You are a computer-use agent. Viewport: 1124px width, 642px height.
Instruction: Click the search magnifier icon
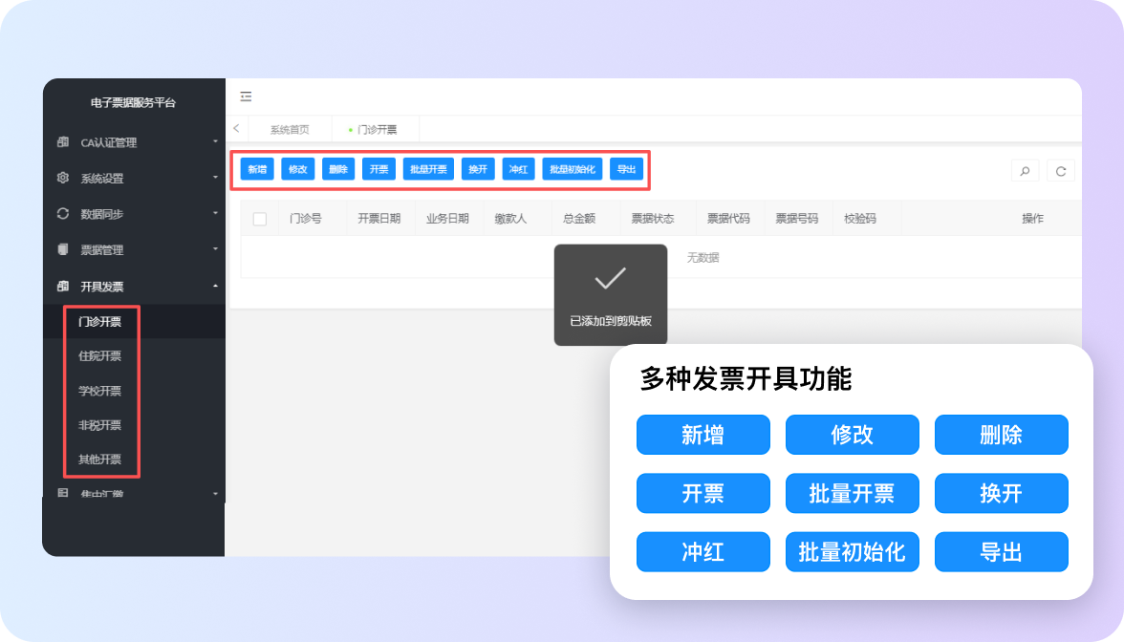tap(1025, 171)
